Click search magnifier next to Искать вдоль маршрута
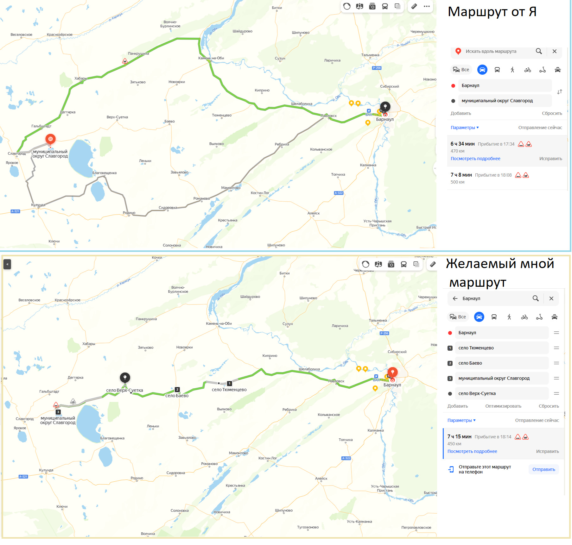 coord(539,51)
